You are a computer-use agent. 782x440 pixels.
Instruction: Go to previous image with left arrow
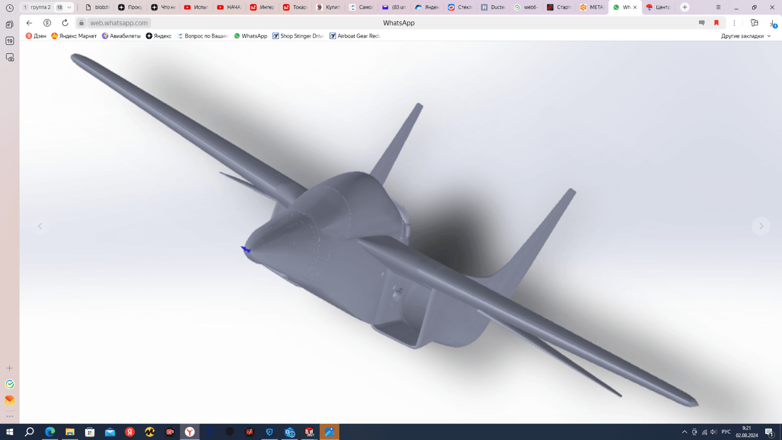(40, 226)
